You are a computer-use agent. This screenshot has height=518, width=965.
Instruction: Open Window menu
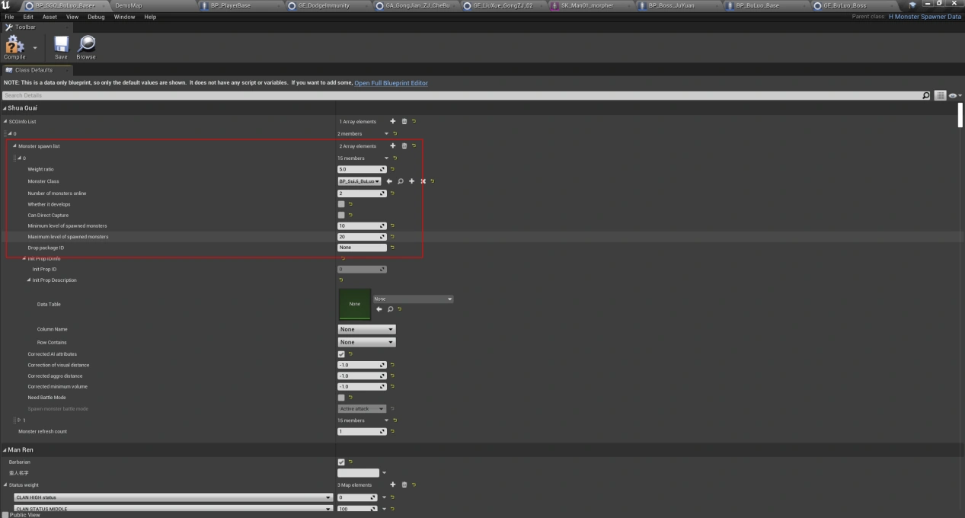(124, 17)
